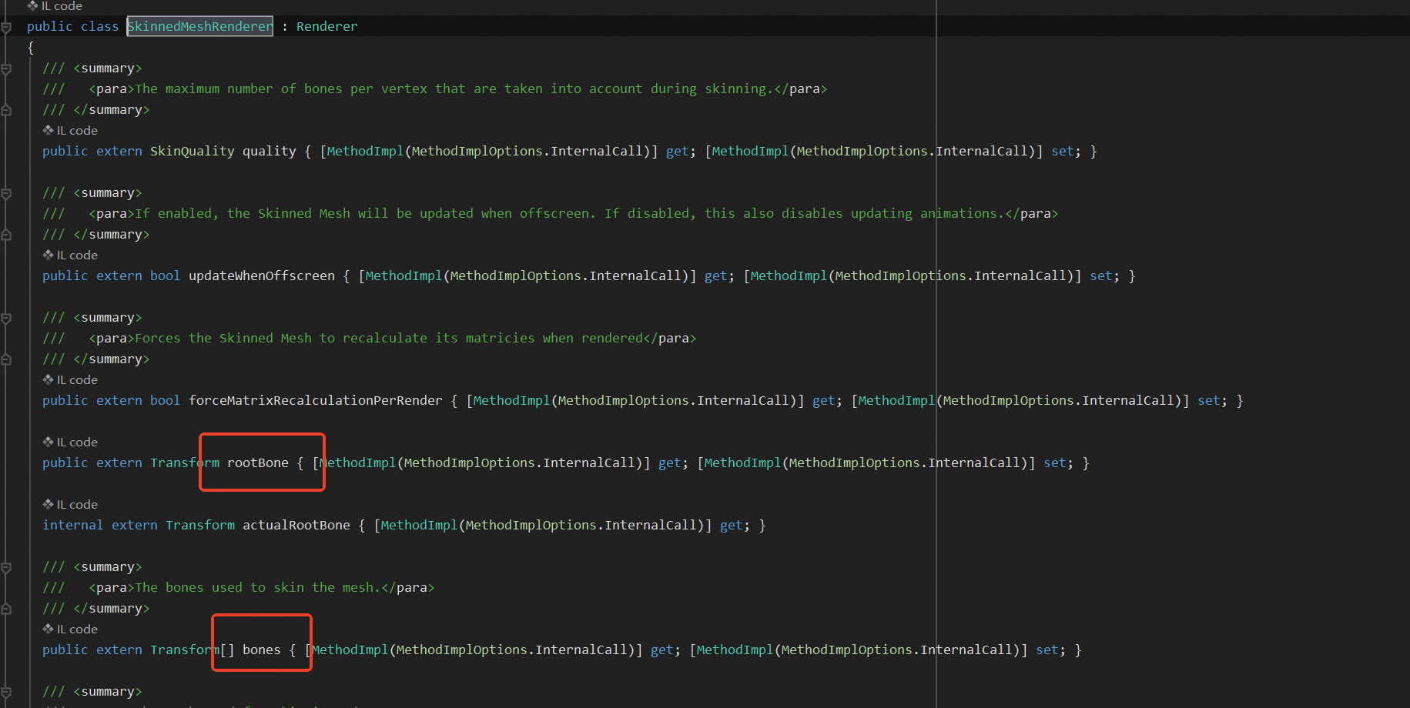The width and height of the screenshot is (1410, 708).
Task: Toggle the fold marker below the quality summary
Action: click(x=6, y=109)
